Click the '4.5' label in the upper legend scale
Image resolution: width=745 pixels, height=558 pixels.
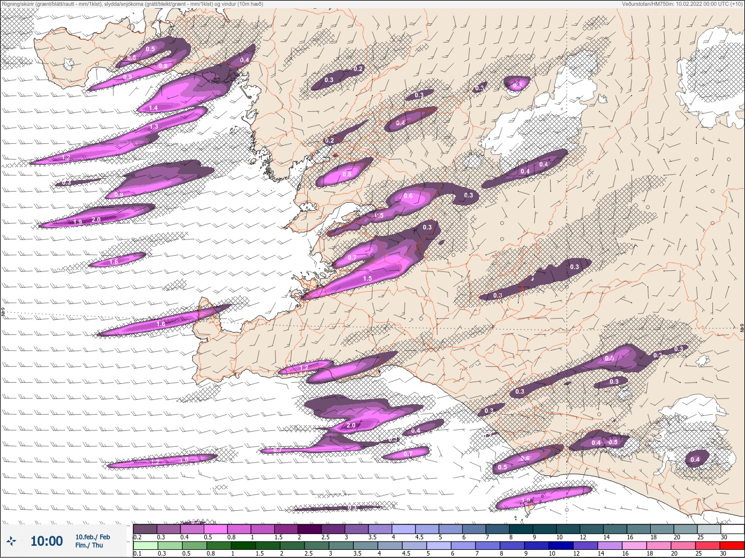[419, 537]
